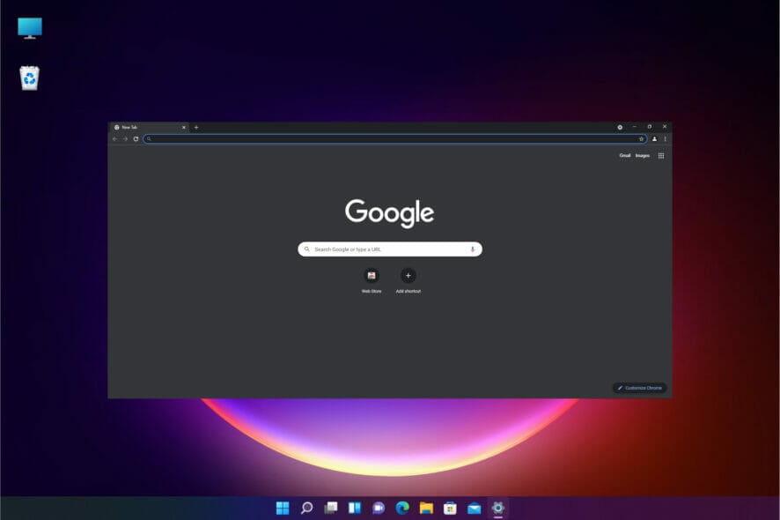Open Chrome three-dot menu
This screenshot has width=780, height=520.
tap(665, 139)
